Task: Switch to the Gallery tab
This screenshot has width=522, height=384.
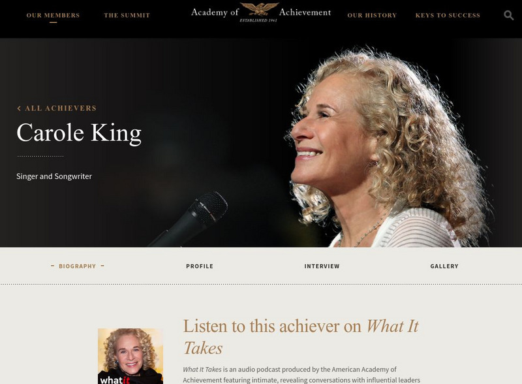Action: click(444, 266)
